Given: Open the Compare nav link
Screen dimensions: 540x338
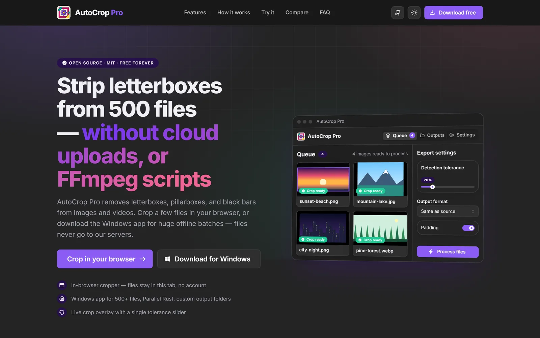Looking at the screenshot, I should pos(297,13).
